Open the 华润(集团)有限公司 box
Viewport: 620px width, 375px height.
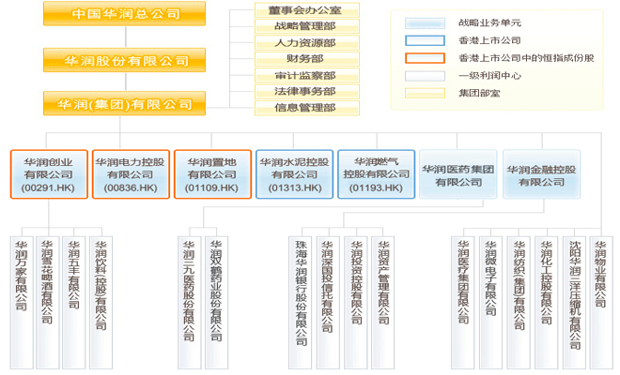[125, 104]
